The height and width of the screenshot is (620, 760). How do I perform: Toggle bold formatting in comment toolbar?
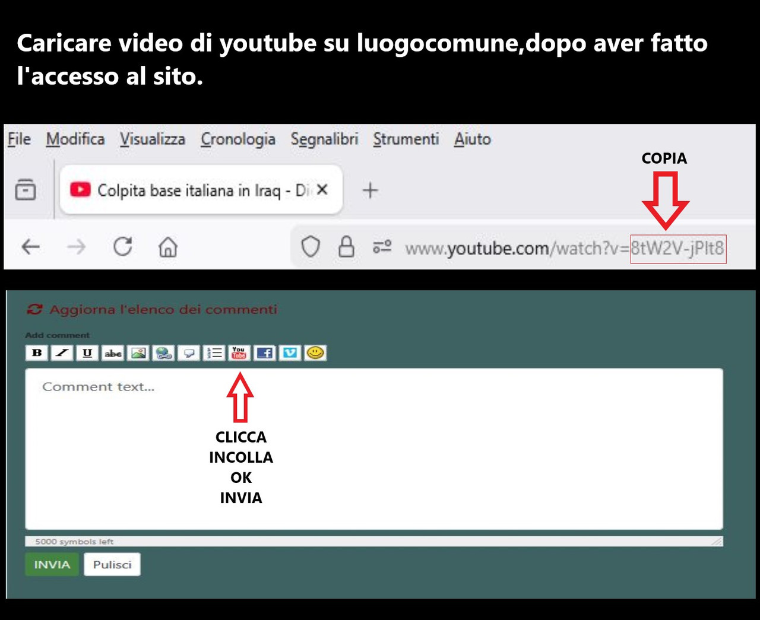37,353
